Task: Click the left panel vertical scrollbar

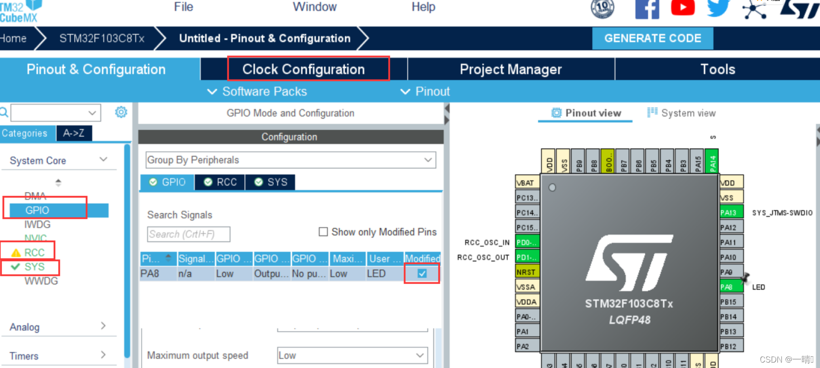Action: (x=127, y=251)
